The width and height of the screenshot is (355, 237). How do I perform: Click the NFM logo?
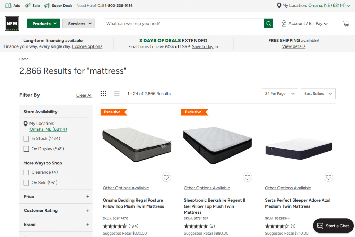pos(12,23)
